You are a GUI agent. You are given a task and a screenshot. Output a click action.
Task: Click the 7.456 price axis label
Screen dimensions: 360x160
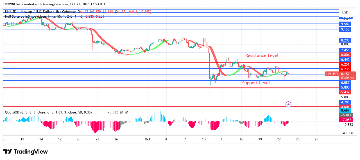[x=345, y=50]
